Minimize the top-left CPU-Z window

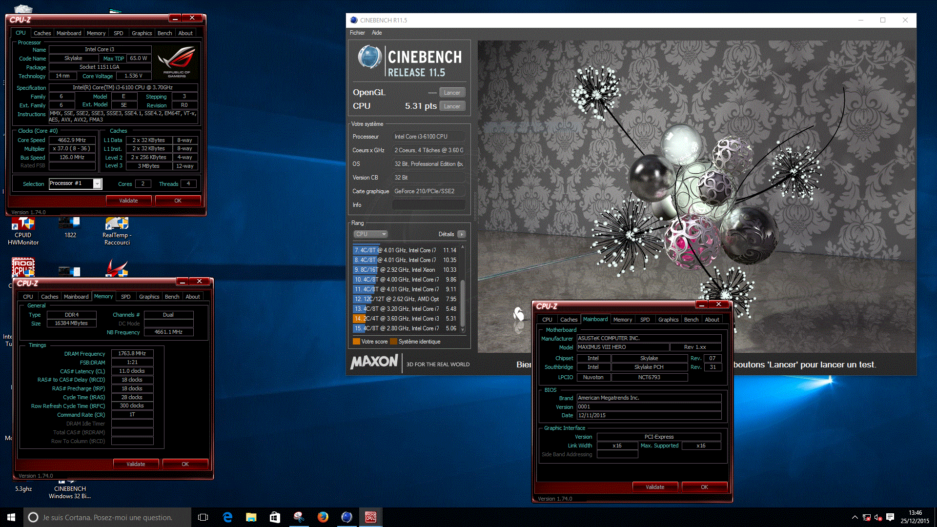pos(175,18)
